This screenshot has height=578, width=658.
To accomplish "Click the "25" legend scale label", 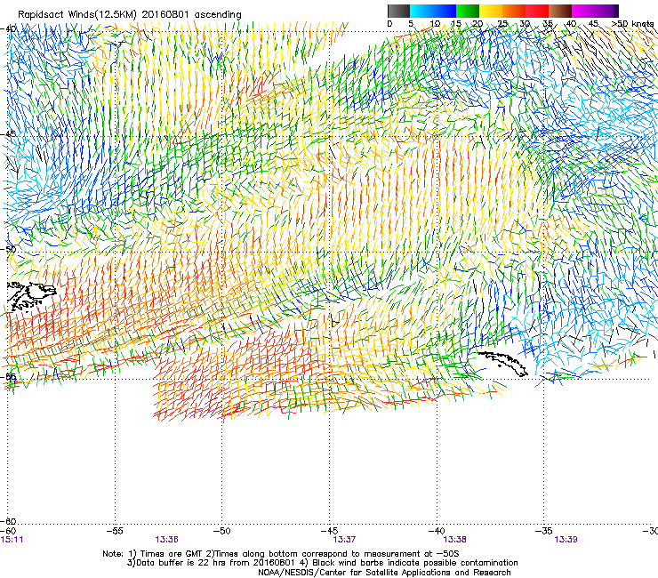I will pos(502,23).
